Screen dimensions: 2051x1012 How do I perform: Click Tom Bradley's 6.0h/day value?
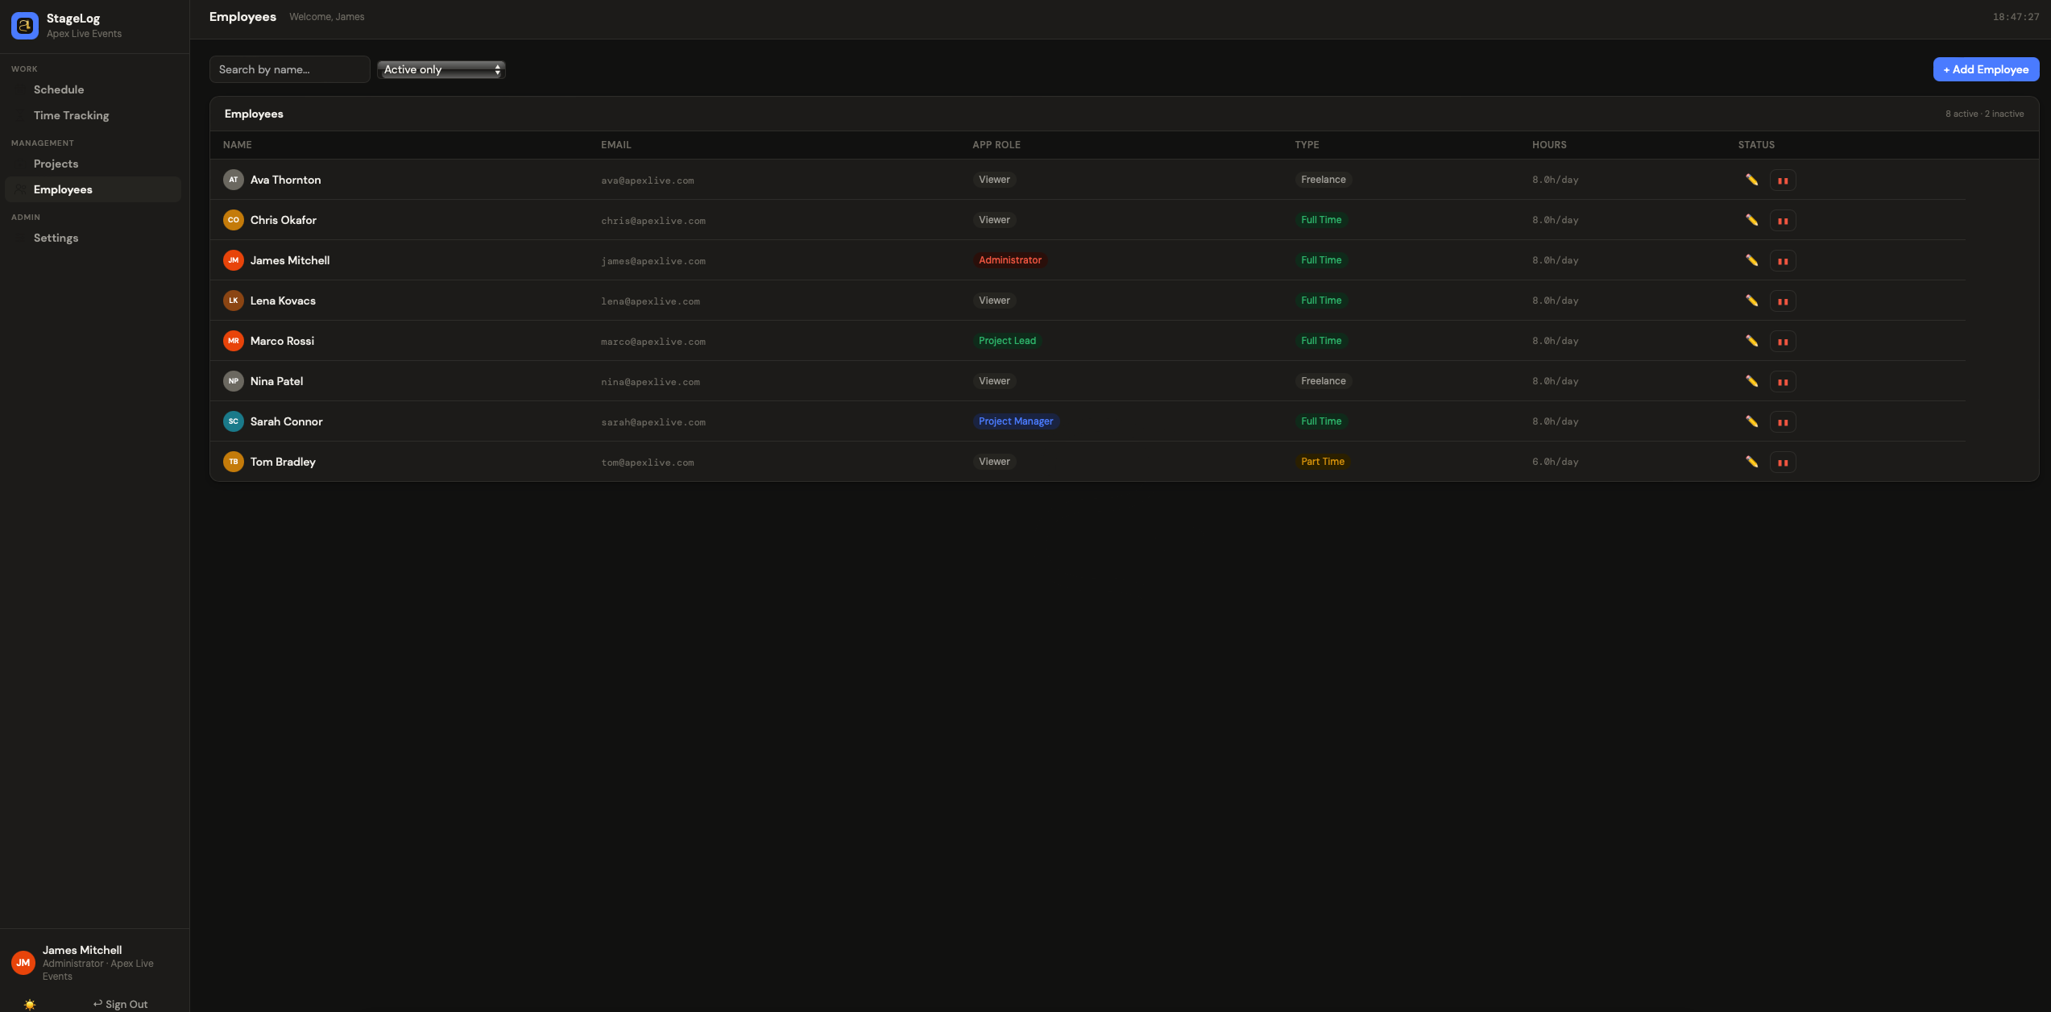[1555, 462]
